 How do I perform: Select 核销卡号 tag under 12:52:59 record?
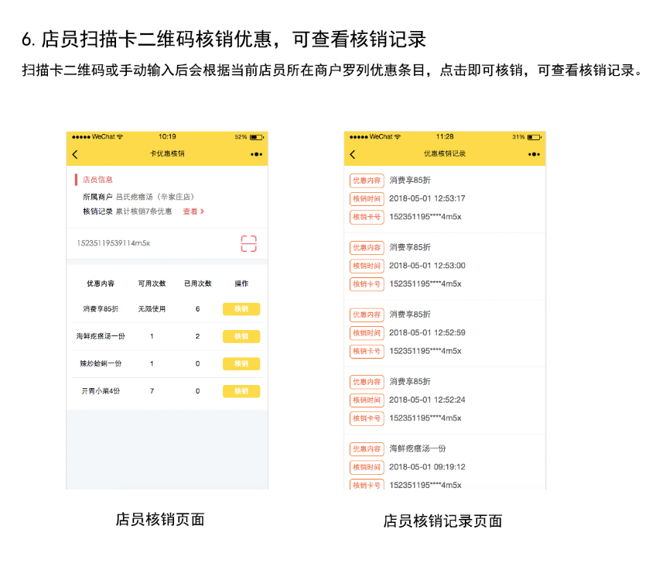pos(367,351)
